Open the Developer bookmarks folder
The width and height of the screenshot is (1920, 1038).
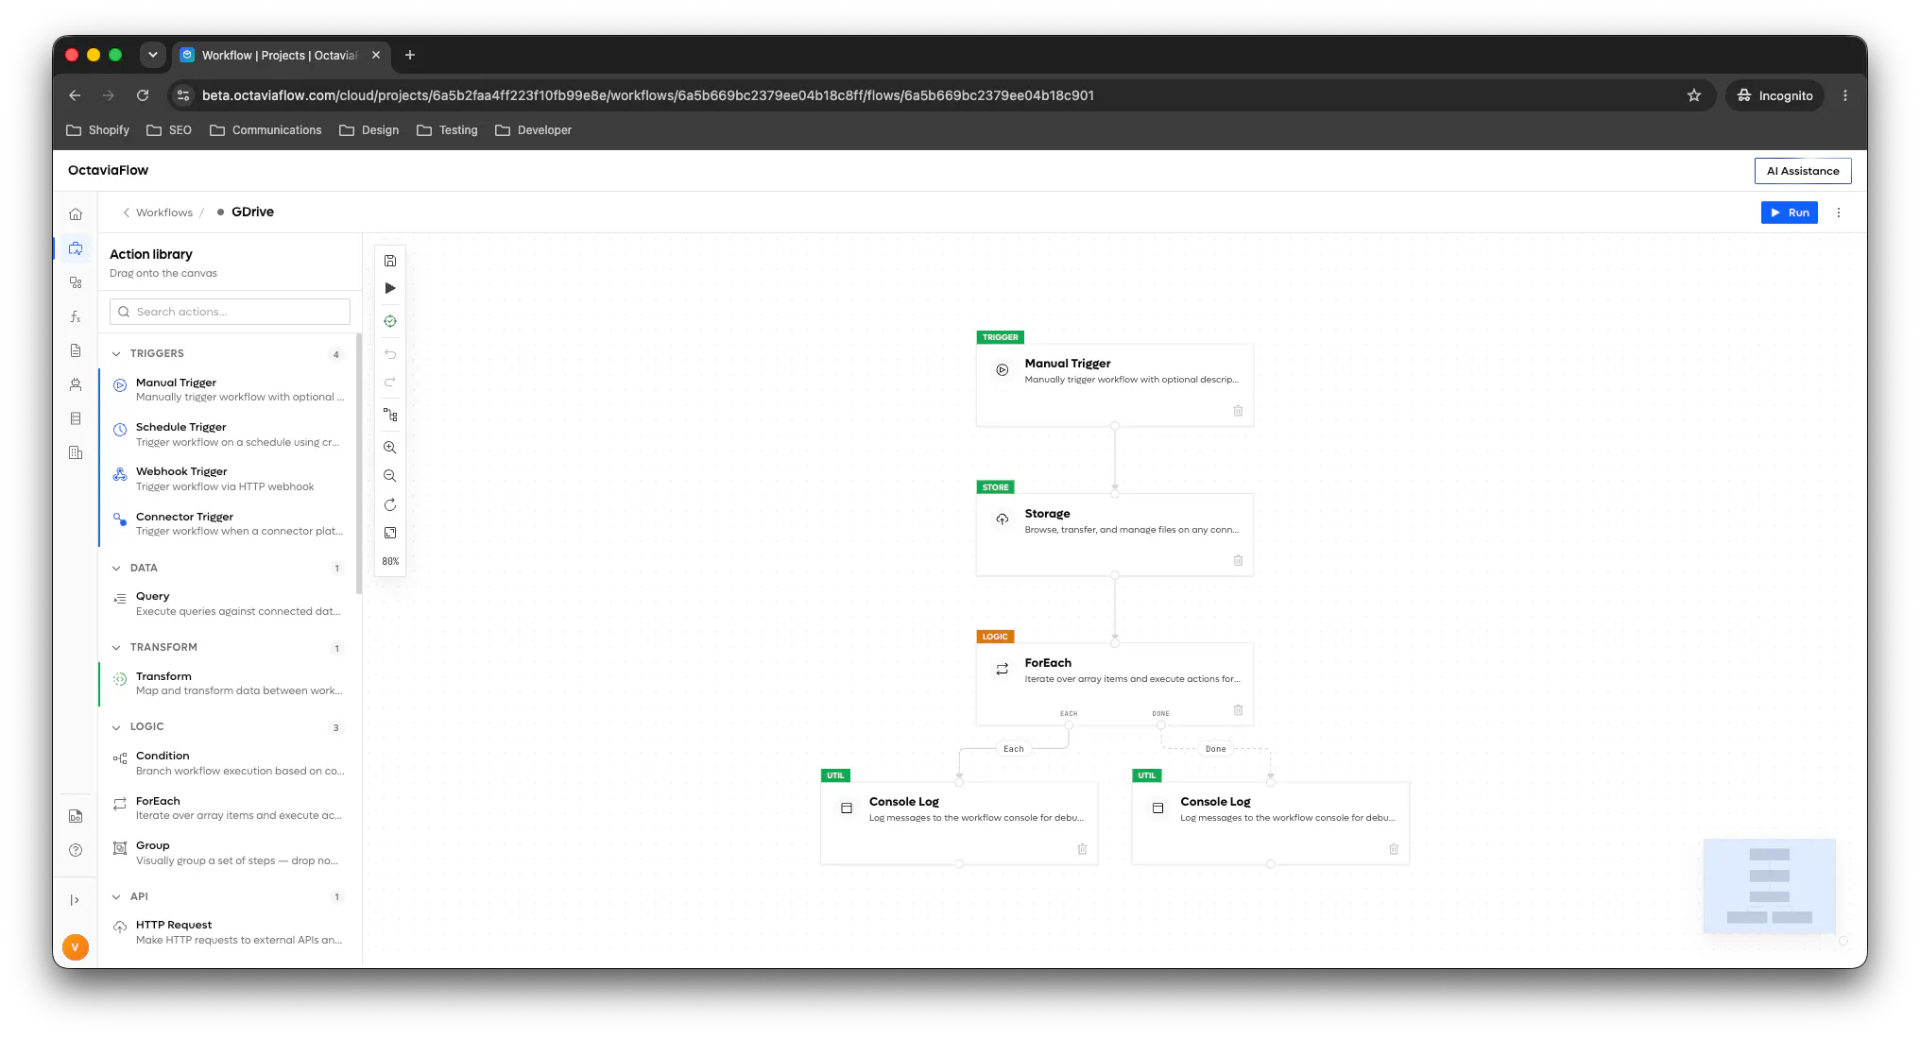(534, 130)
